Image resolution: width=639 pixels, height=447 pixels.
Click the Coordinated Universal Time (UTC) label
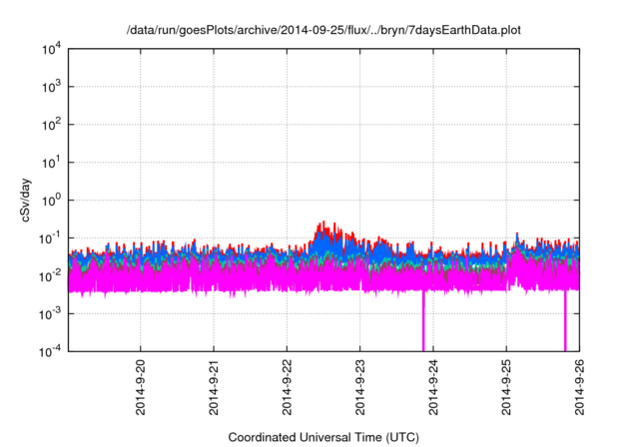(323, 437)
